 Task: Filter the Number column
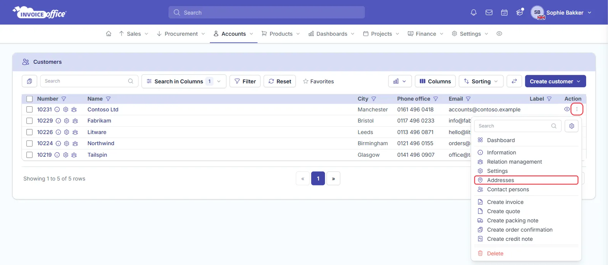64,99
